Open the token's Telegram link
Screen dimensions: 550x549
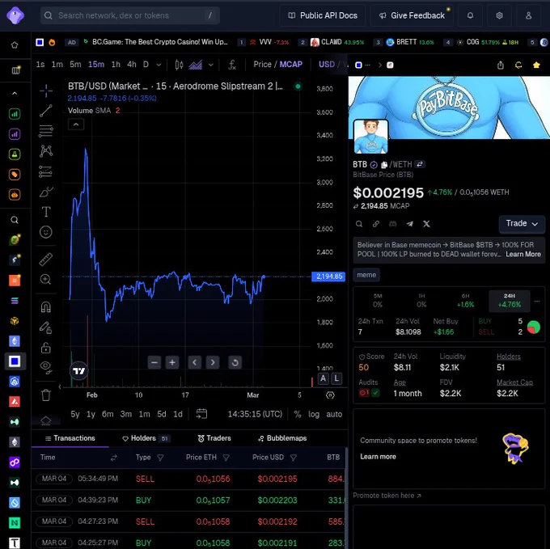point(410,224)
